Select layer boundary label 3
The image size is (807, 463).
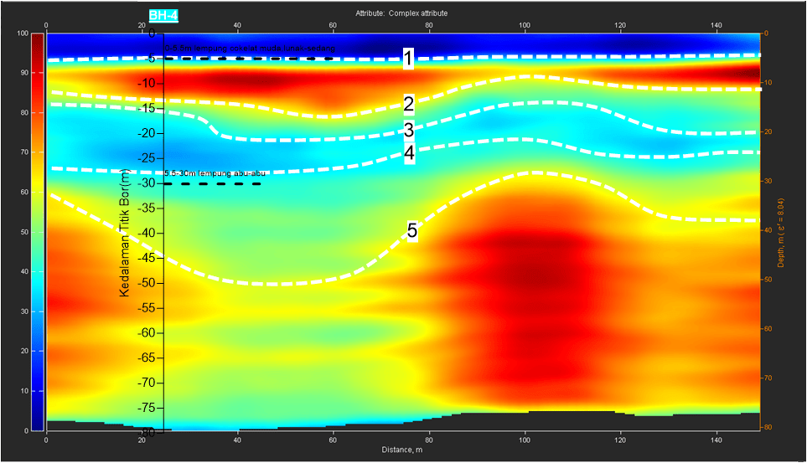(408, 130)
